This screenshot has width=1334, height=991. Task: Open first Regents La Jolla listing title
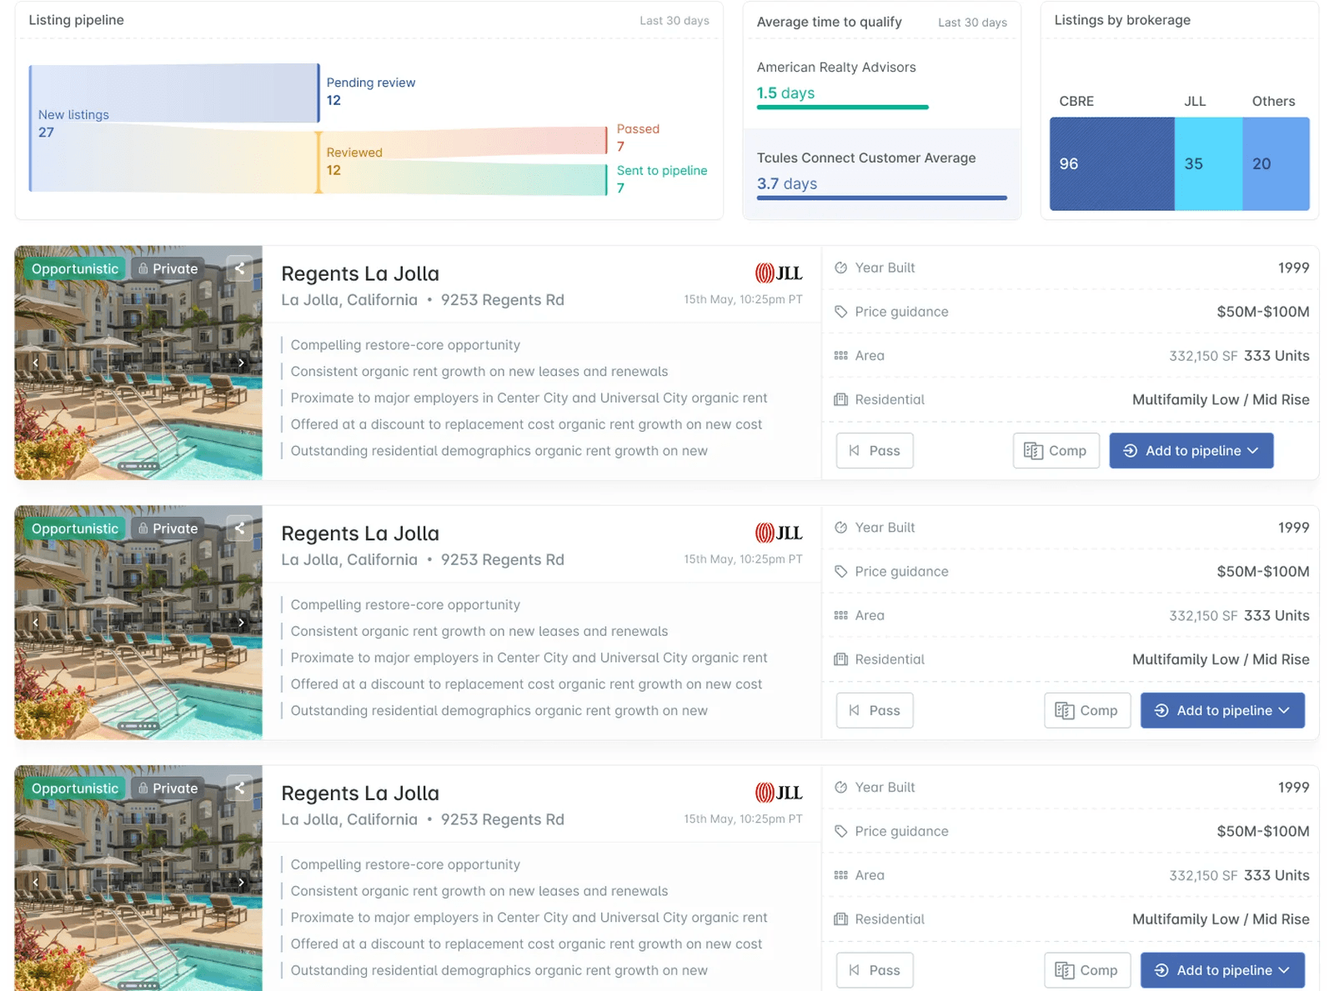(x=360, y=273)
